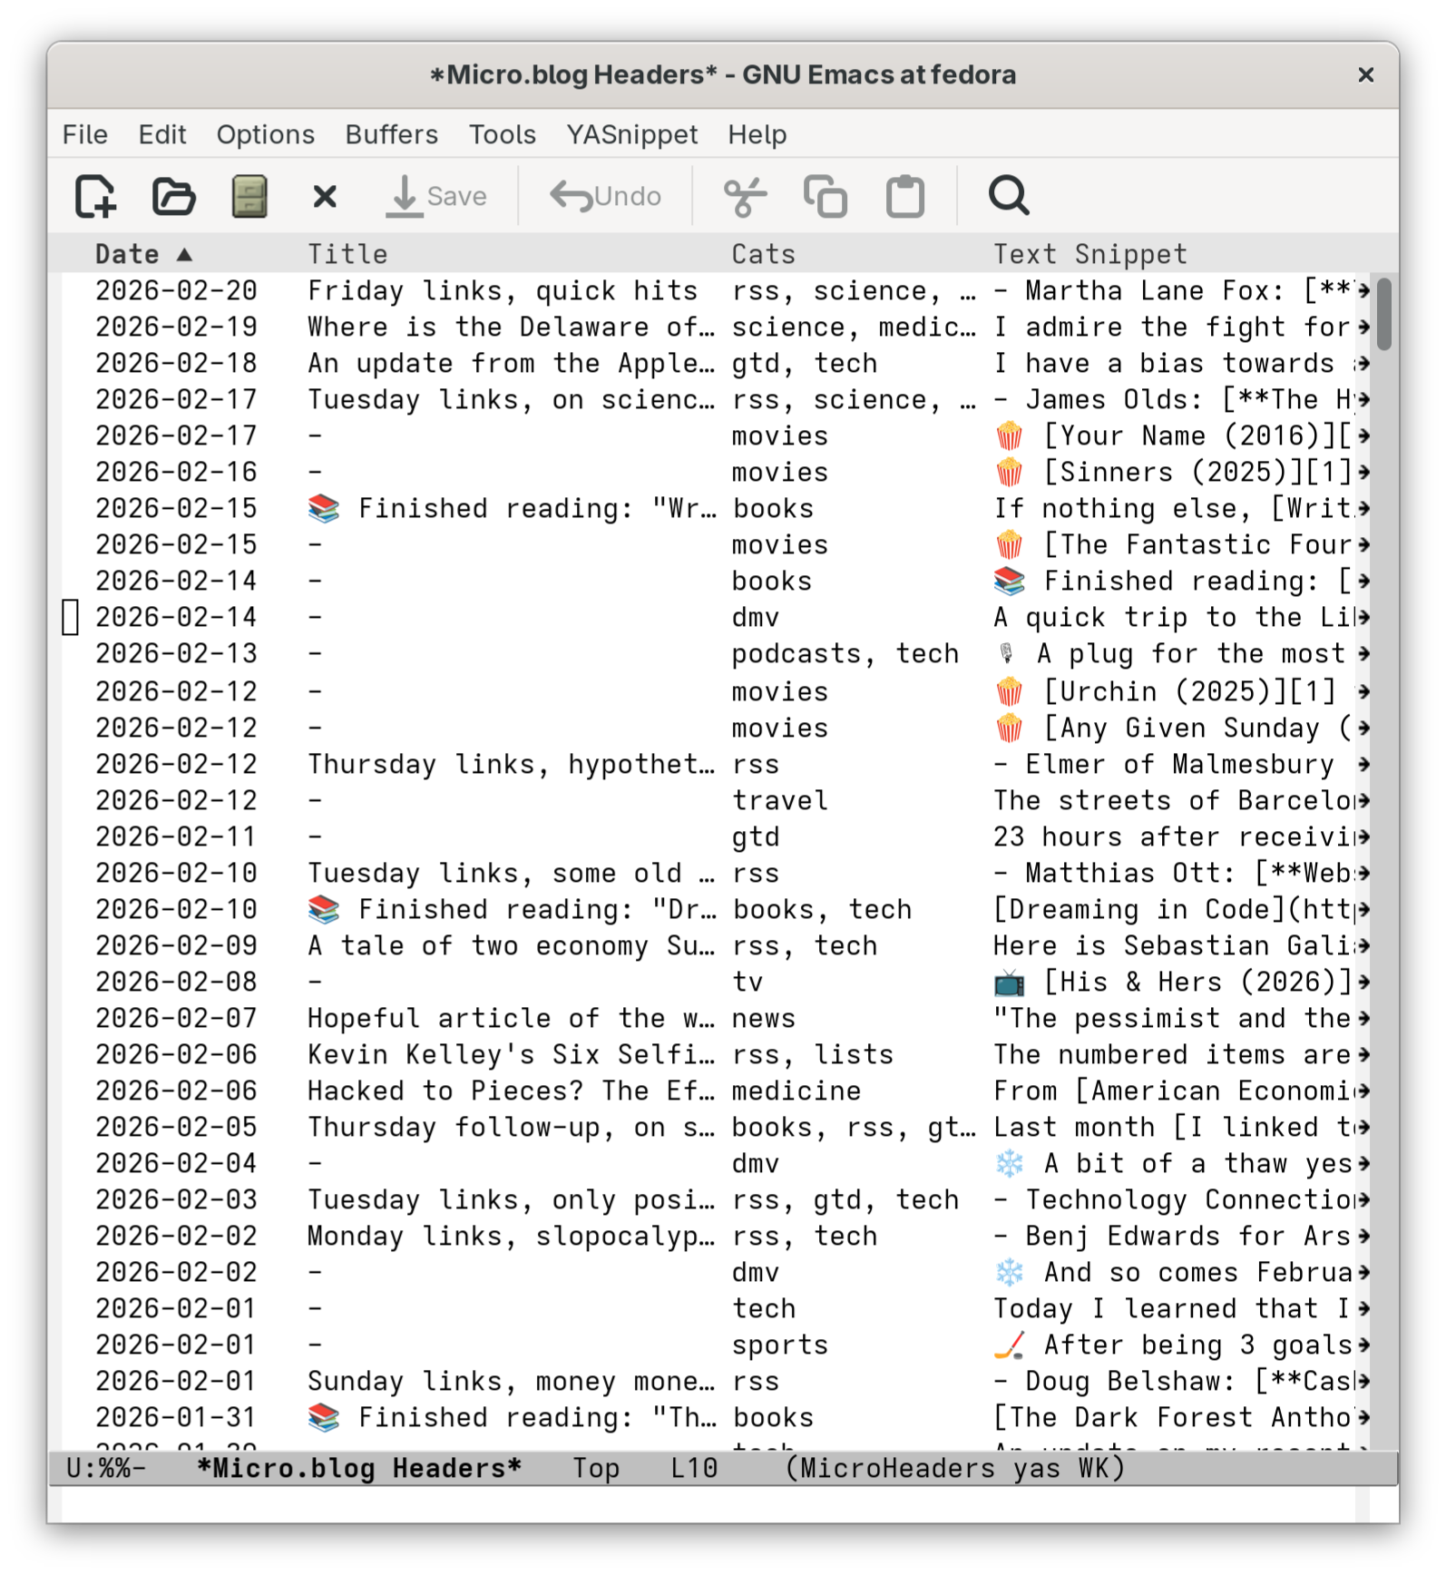This screenshot has width=1446, height=1575.
Task: Open directory with the file cabinet icon
Action: [249, 196]
